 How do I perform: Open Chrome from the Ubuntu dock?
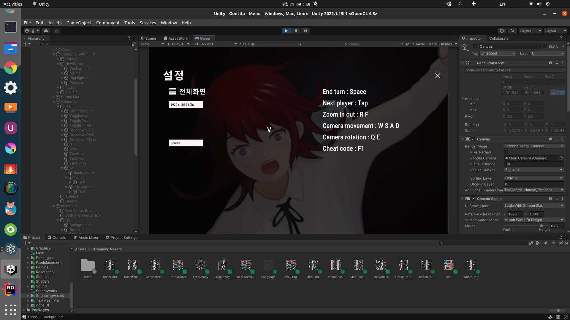pyautogui.click(x=11, y=68)
